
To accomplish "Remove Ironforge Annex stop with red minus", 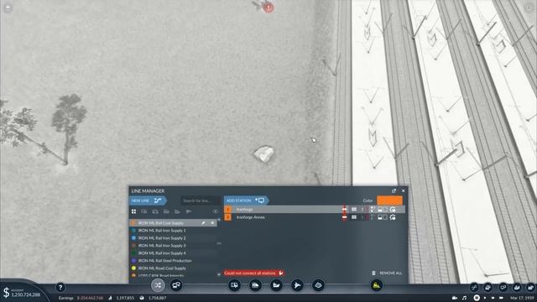I will pyautogui.click(x=345, y=217).
